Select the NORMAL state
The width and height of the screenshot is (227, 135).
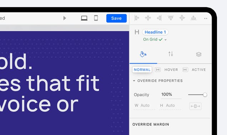click(142, 70)
